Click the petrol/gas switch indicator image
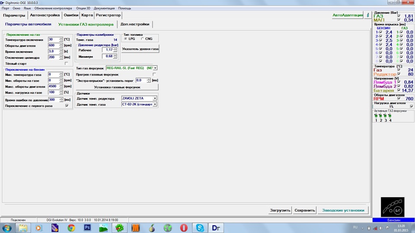Viewport: 415px width, 233px height. tap(393, 207)
